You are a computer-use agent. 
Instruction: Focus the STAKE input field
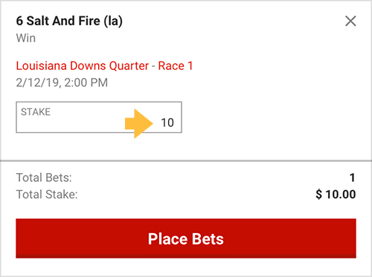pos(99,117)
